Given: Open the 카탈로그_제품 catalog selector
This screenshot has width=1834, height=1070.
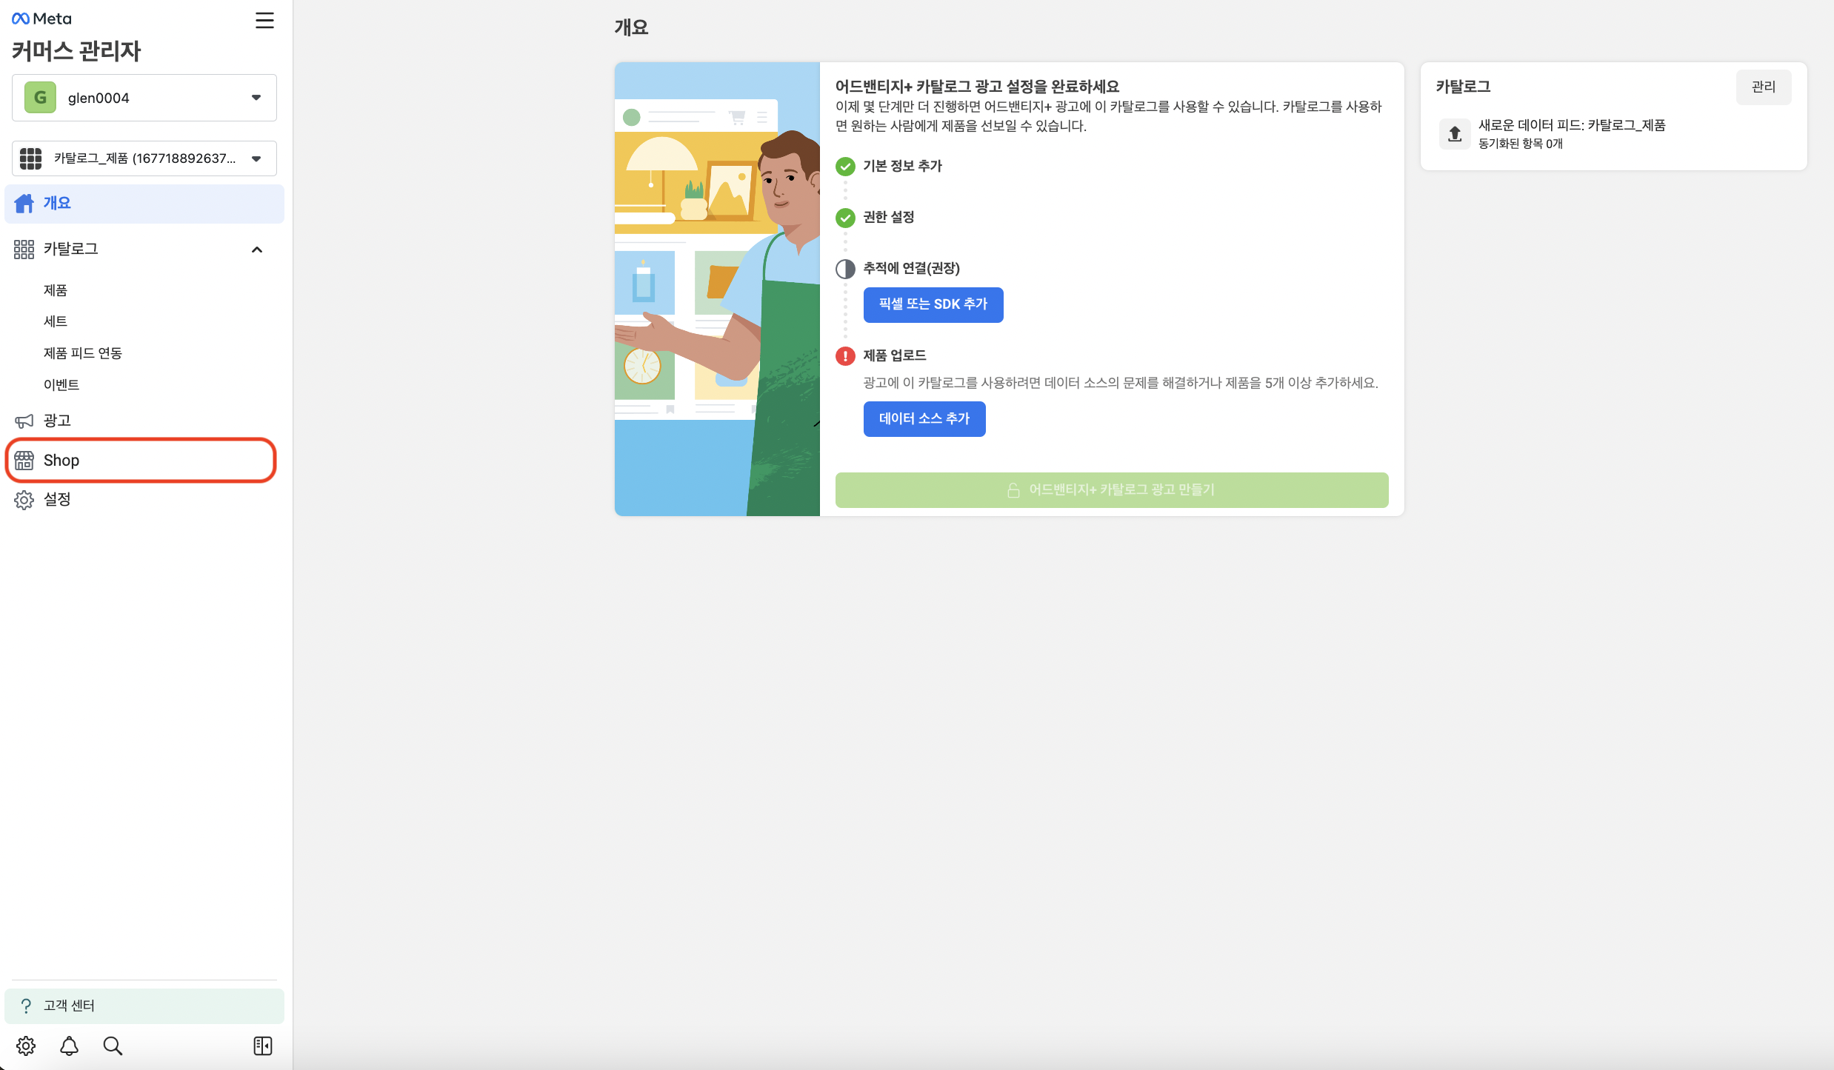Looking at the screenshot, I should pos(144,158).
